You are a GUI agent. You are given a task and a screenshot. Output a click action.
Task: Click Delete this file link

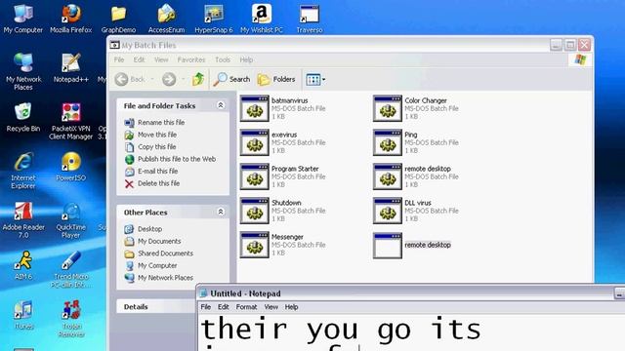pos(158,183)
